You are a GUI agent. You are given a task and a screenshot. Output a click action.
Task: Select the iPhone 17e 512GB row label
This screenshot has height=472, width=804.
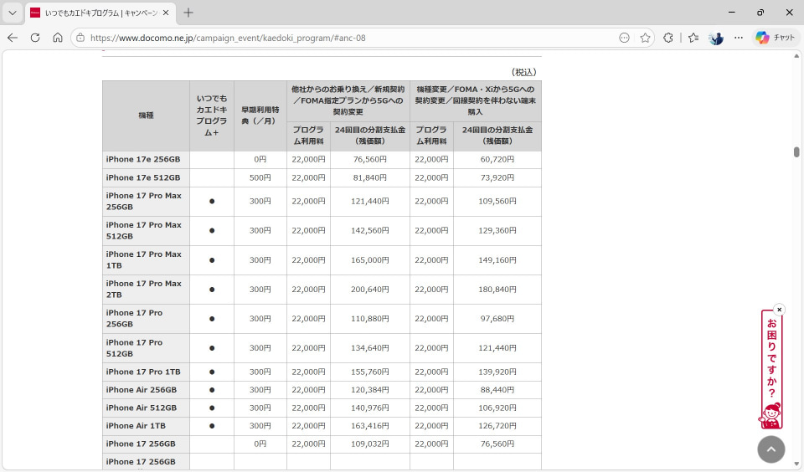[146, 177]
